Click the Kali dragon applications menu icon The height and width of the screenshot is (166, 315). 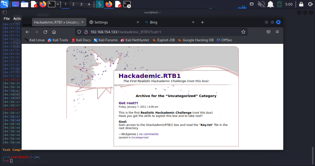pos(5,4)
